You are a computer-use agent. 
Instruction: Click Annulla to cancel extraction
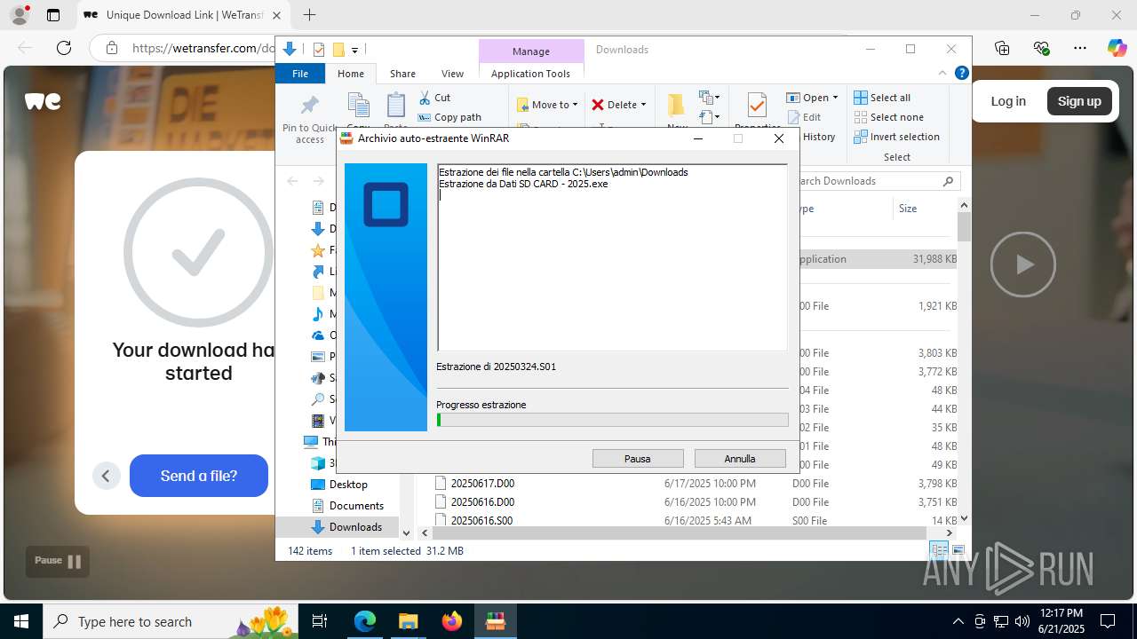point(740,459)
